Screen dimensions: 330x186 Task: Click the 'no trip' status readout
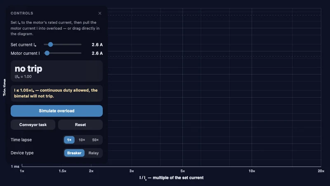[x=28, y=69]
